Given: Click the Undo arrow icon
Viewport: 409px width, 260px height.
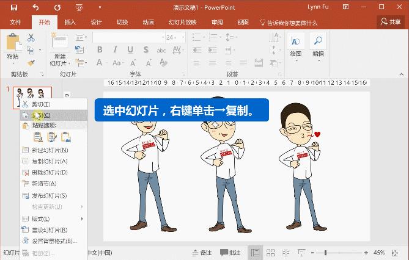Looking at the screenshot, I should [35, 7].
